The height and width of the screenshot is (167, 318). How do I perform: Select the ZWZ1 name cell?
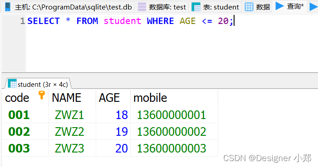(x=72, y=115)
